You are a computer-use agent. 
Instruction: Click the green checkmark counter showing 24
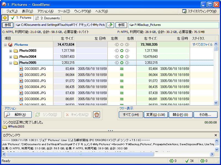[x=190, y=161]
